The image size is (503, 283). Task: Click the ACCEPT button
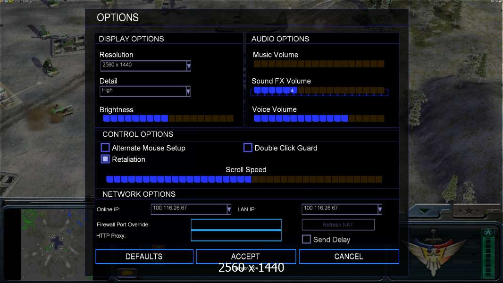[246, 257]
